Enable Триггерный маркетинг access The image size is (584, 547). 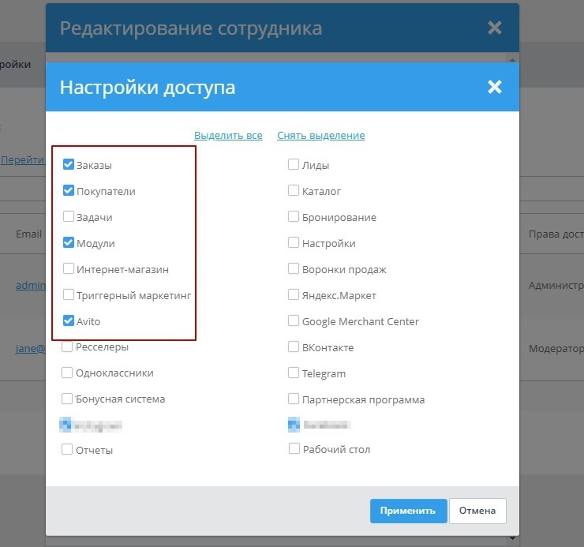tap(69, 295)
